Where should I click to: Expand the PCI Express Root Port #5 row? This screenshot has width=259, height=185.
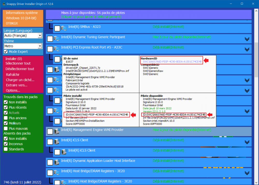tap(247, 49)
